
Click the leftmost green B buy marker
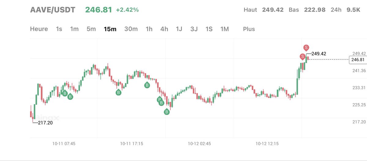coord(65,93)
